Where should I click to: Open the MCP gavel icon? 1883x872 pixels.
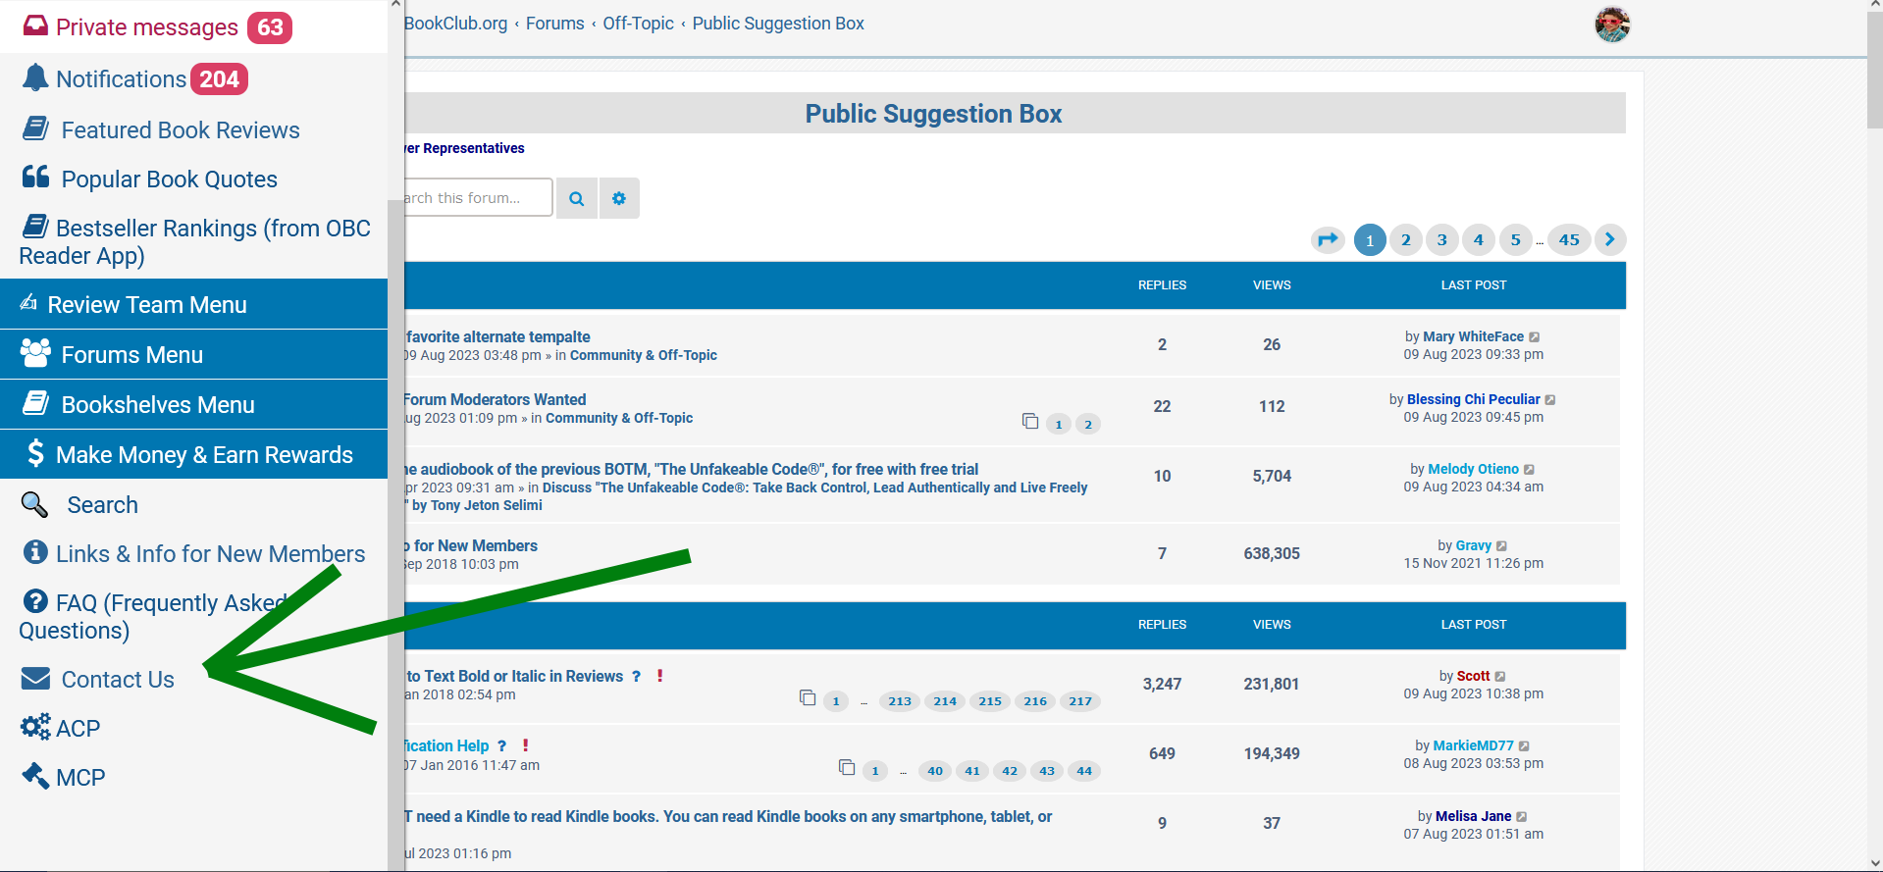pyautogui.click(x=35, y=776)
